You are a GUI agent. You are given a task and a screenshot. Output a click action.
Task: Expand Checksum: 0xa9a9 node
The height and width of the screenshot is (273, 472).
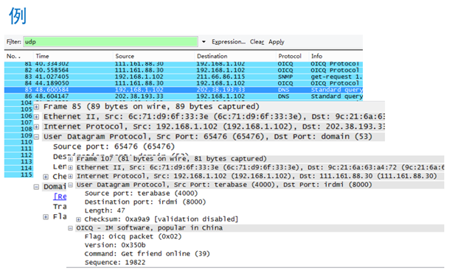point(78,219)
